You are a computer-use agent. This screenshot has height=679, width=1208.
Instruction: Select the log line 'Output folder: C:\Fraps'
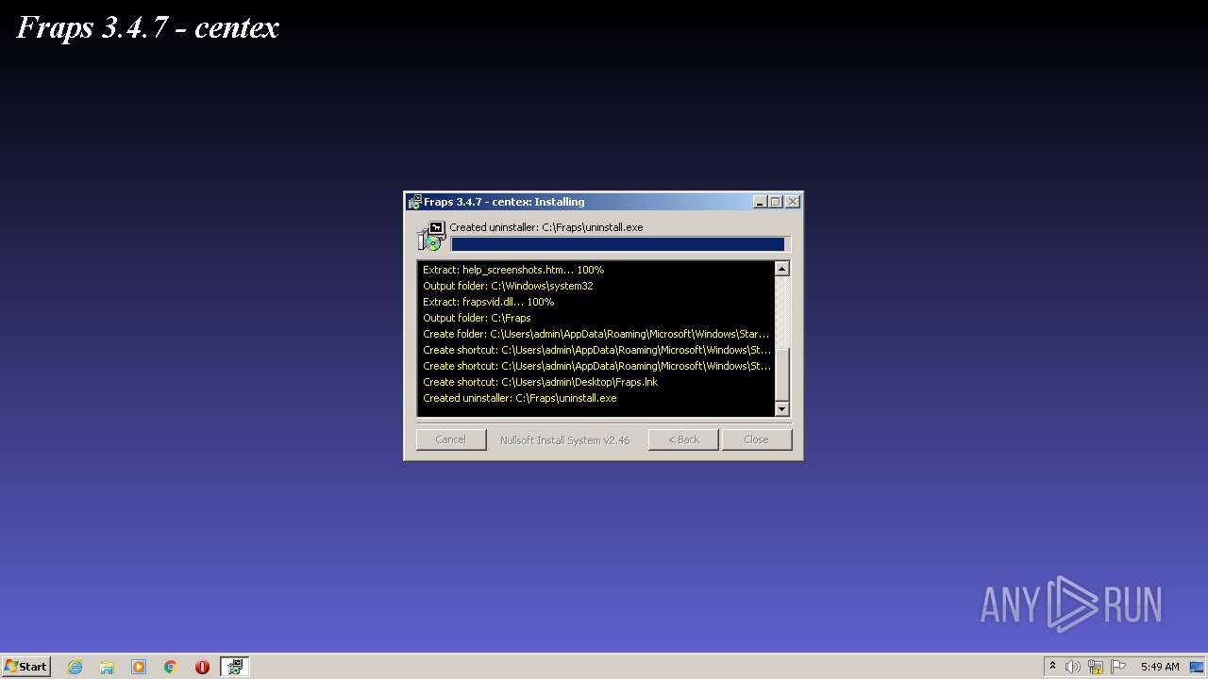tap(477, 318)
